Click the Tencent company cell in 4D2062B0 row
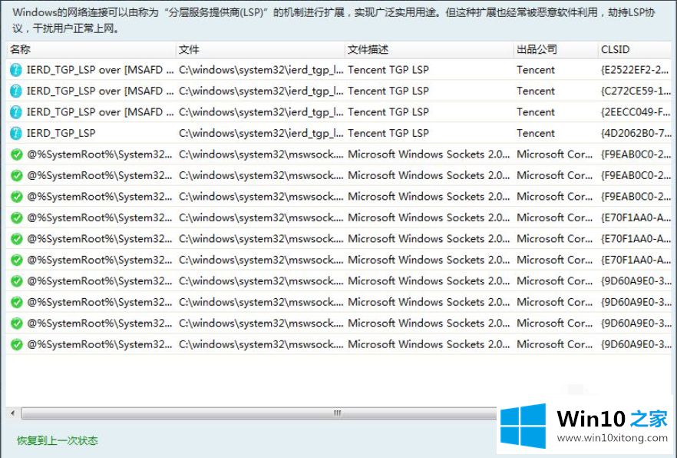This screenshot has height=458, width=677. [x=536, y=133]
